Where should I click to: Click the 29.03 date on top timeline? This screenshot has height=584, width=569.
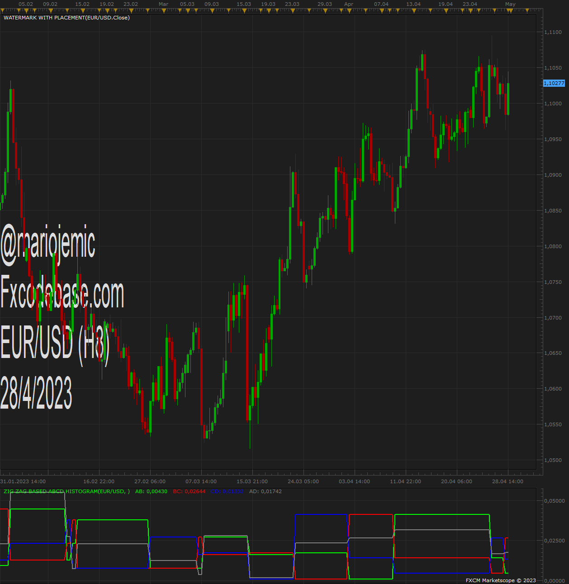click(325, 4)
